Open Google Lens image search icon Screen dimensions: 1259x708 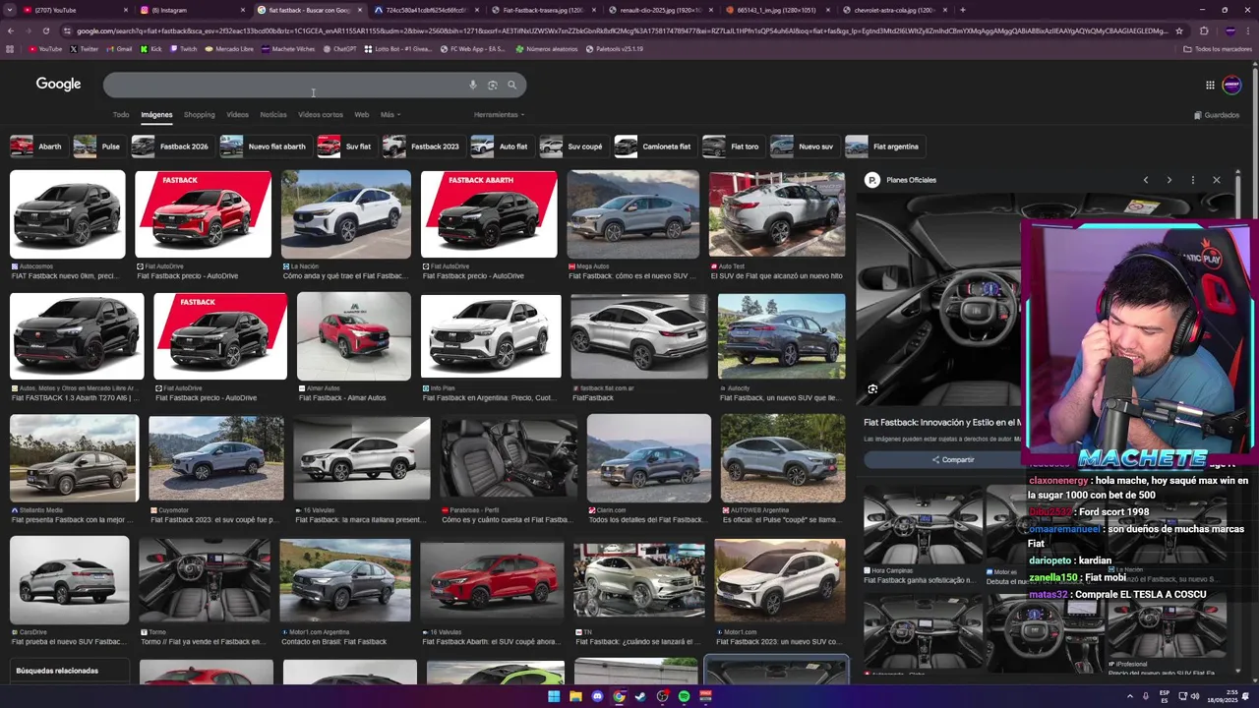492,85
